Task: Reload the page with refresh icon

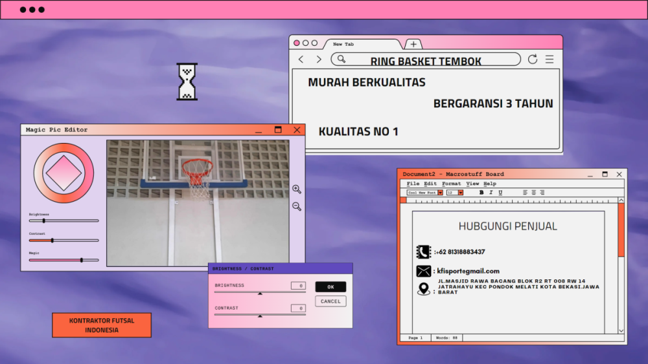Action: (532, 59)
